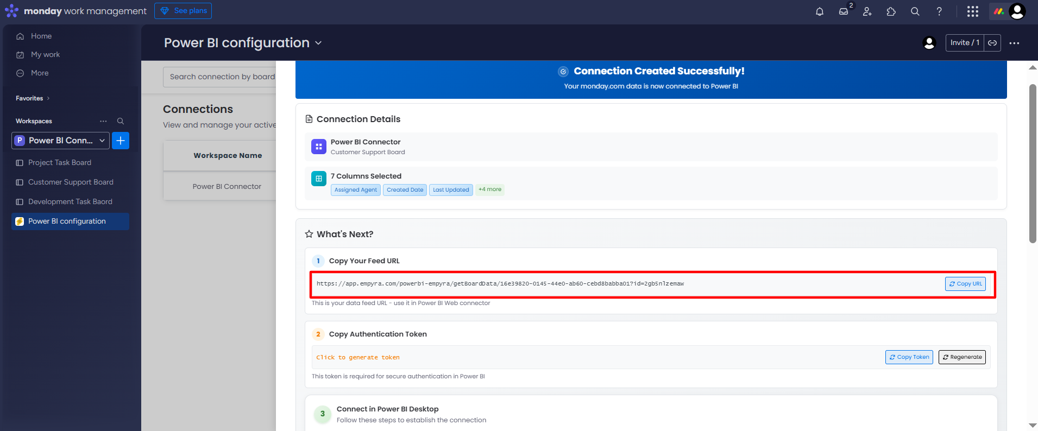Image resolution: width=1038 pixels, height=431 pixels.
Task: Click the Copy URL button
Action: pos(965,284)
